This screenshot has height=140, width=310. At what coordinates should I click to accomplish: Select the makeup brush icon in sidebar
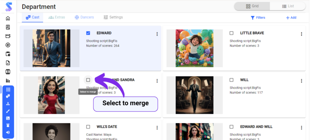(8, 111)
